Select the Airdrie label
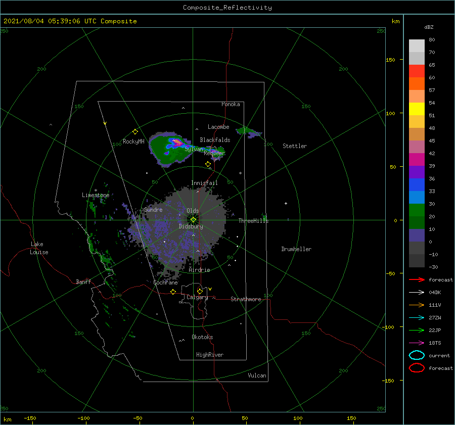 tap(199, 270)
